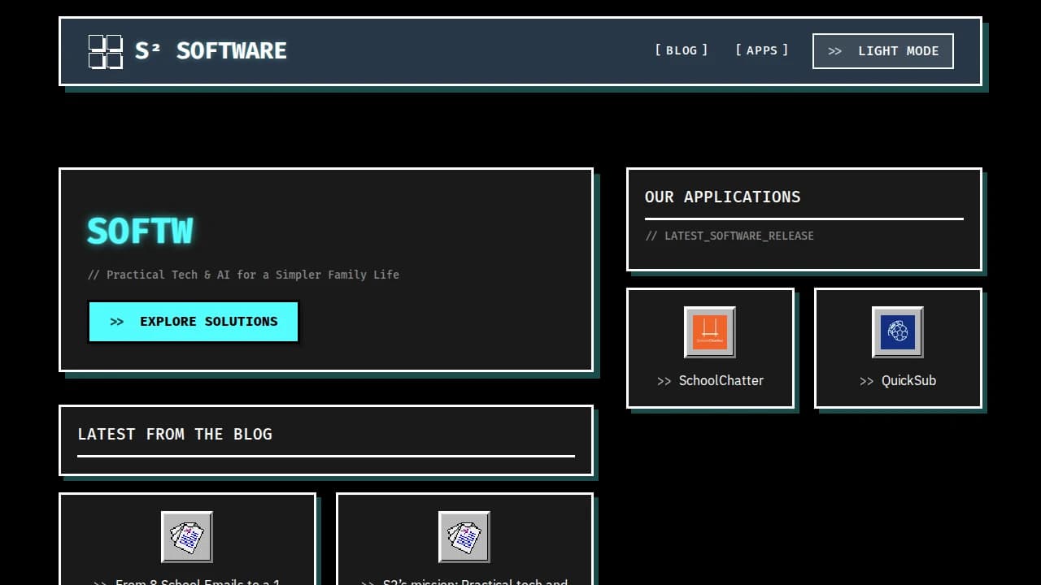1041x585 pixels.
Task: Click the S² grid logo icon
Action: coord(104,50)
